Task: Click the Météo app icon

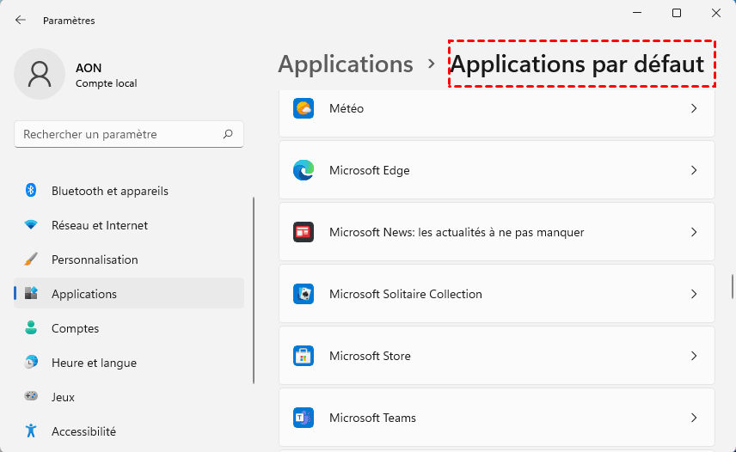Action: (x=303, y=109)
